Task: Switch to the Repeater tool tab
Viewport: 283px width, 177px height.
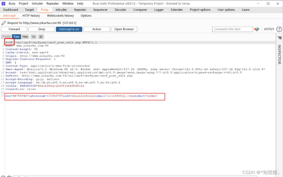Action: 80,10
